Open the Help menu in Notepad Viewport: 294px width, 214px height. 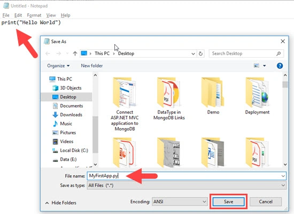65,15
